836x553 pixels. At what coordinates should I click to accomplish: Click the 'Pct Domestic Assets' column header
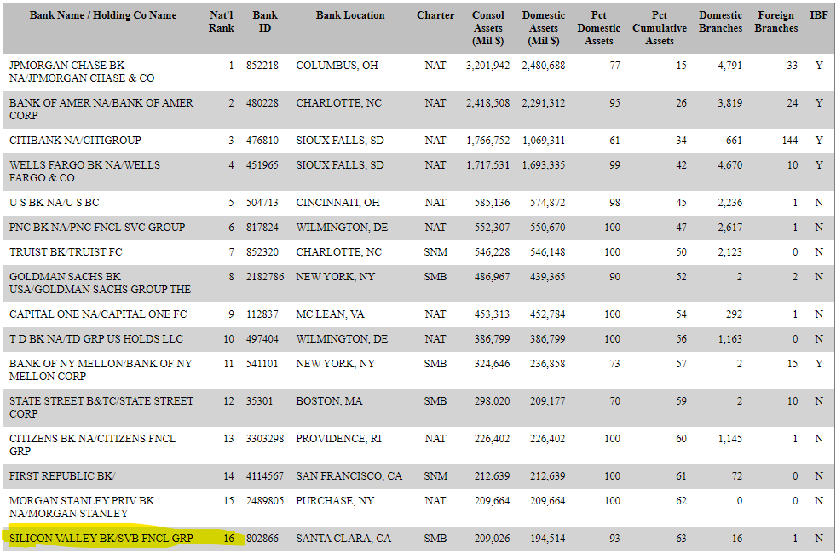click(599, 28)
